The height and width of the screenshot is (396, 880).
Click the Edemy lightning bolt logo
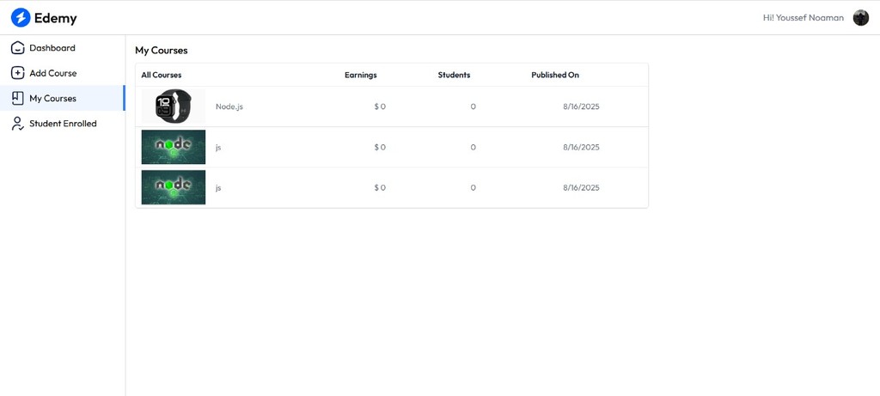(21, 17)
